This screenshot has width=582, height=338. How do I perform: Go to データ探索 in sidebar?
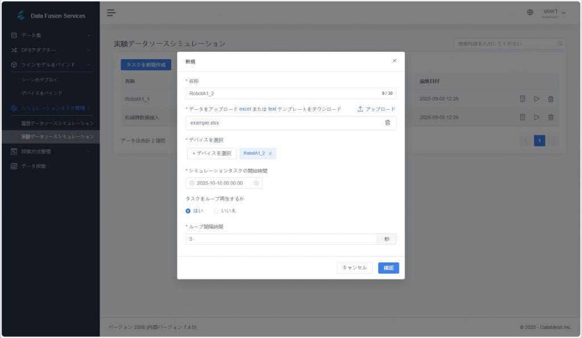pos(34,166)
